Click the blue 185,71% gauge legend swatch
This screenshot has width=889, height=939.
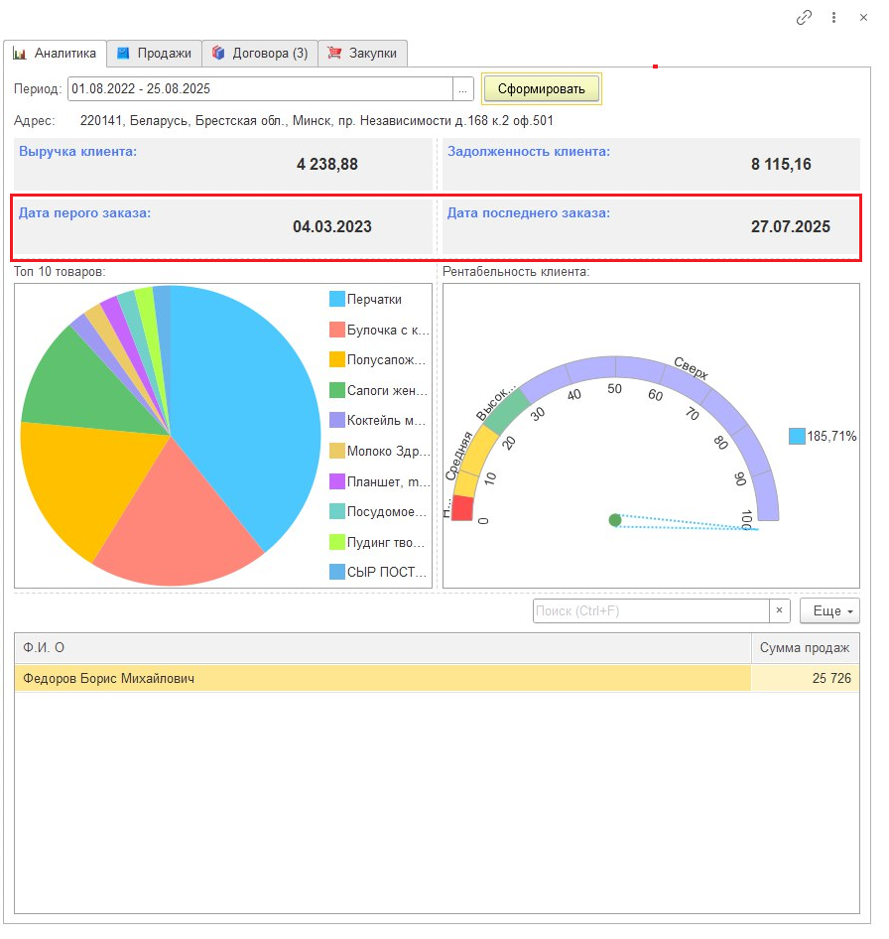[797, 436]
